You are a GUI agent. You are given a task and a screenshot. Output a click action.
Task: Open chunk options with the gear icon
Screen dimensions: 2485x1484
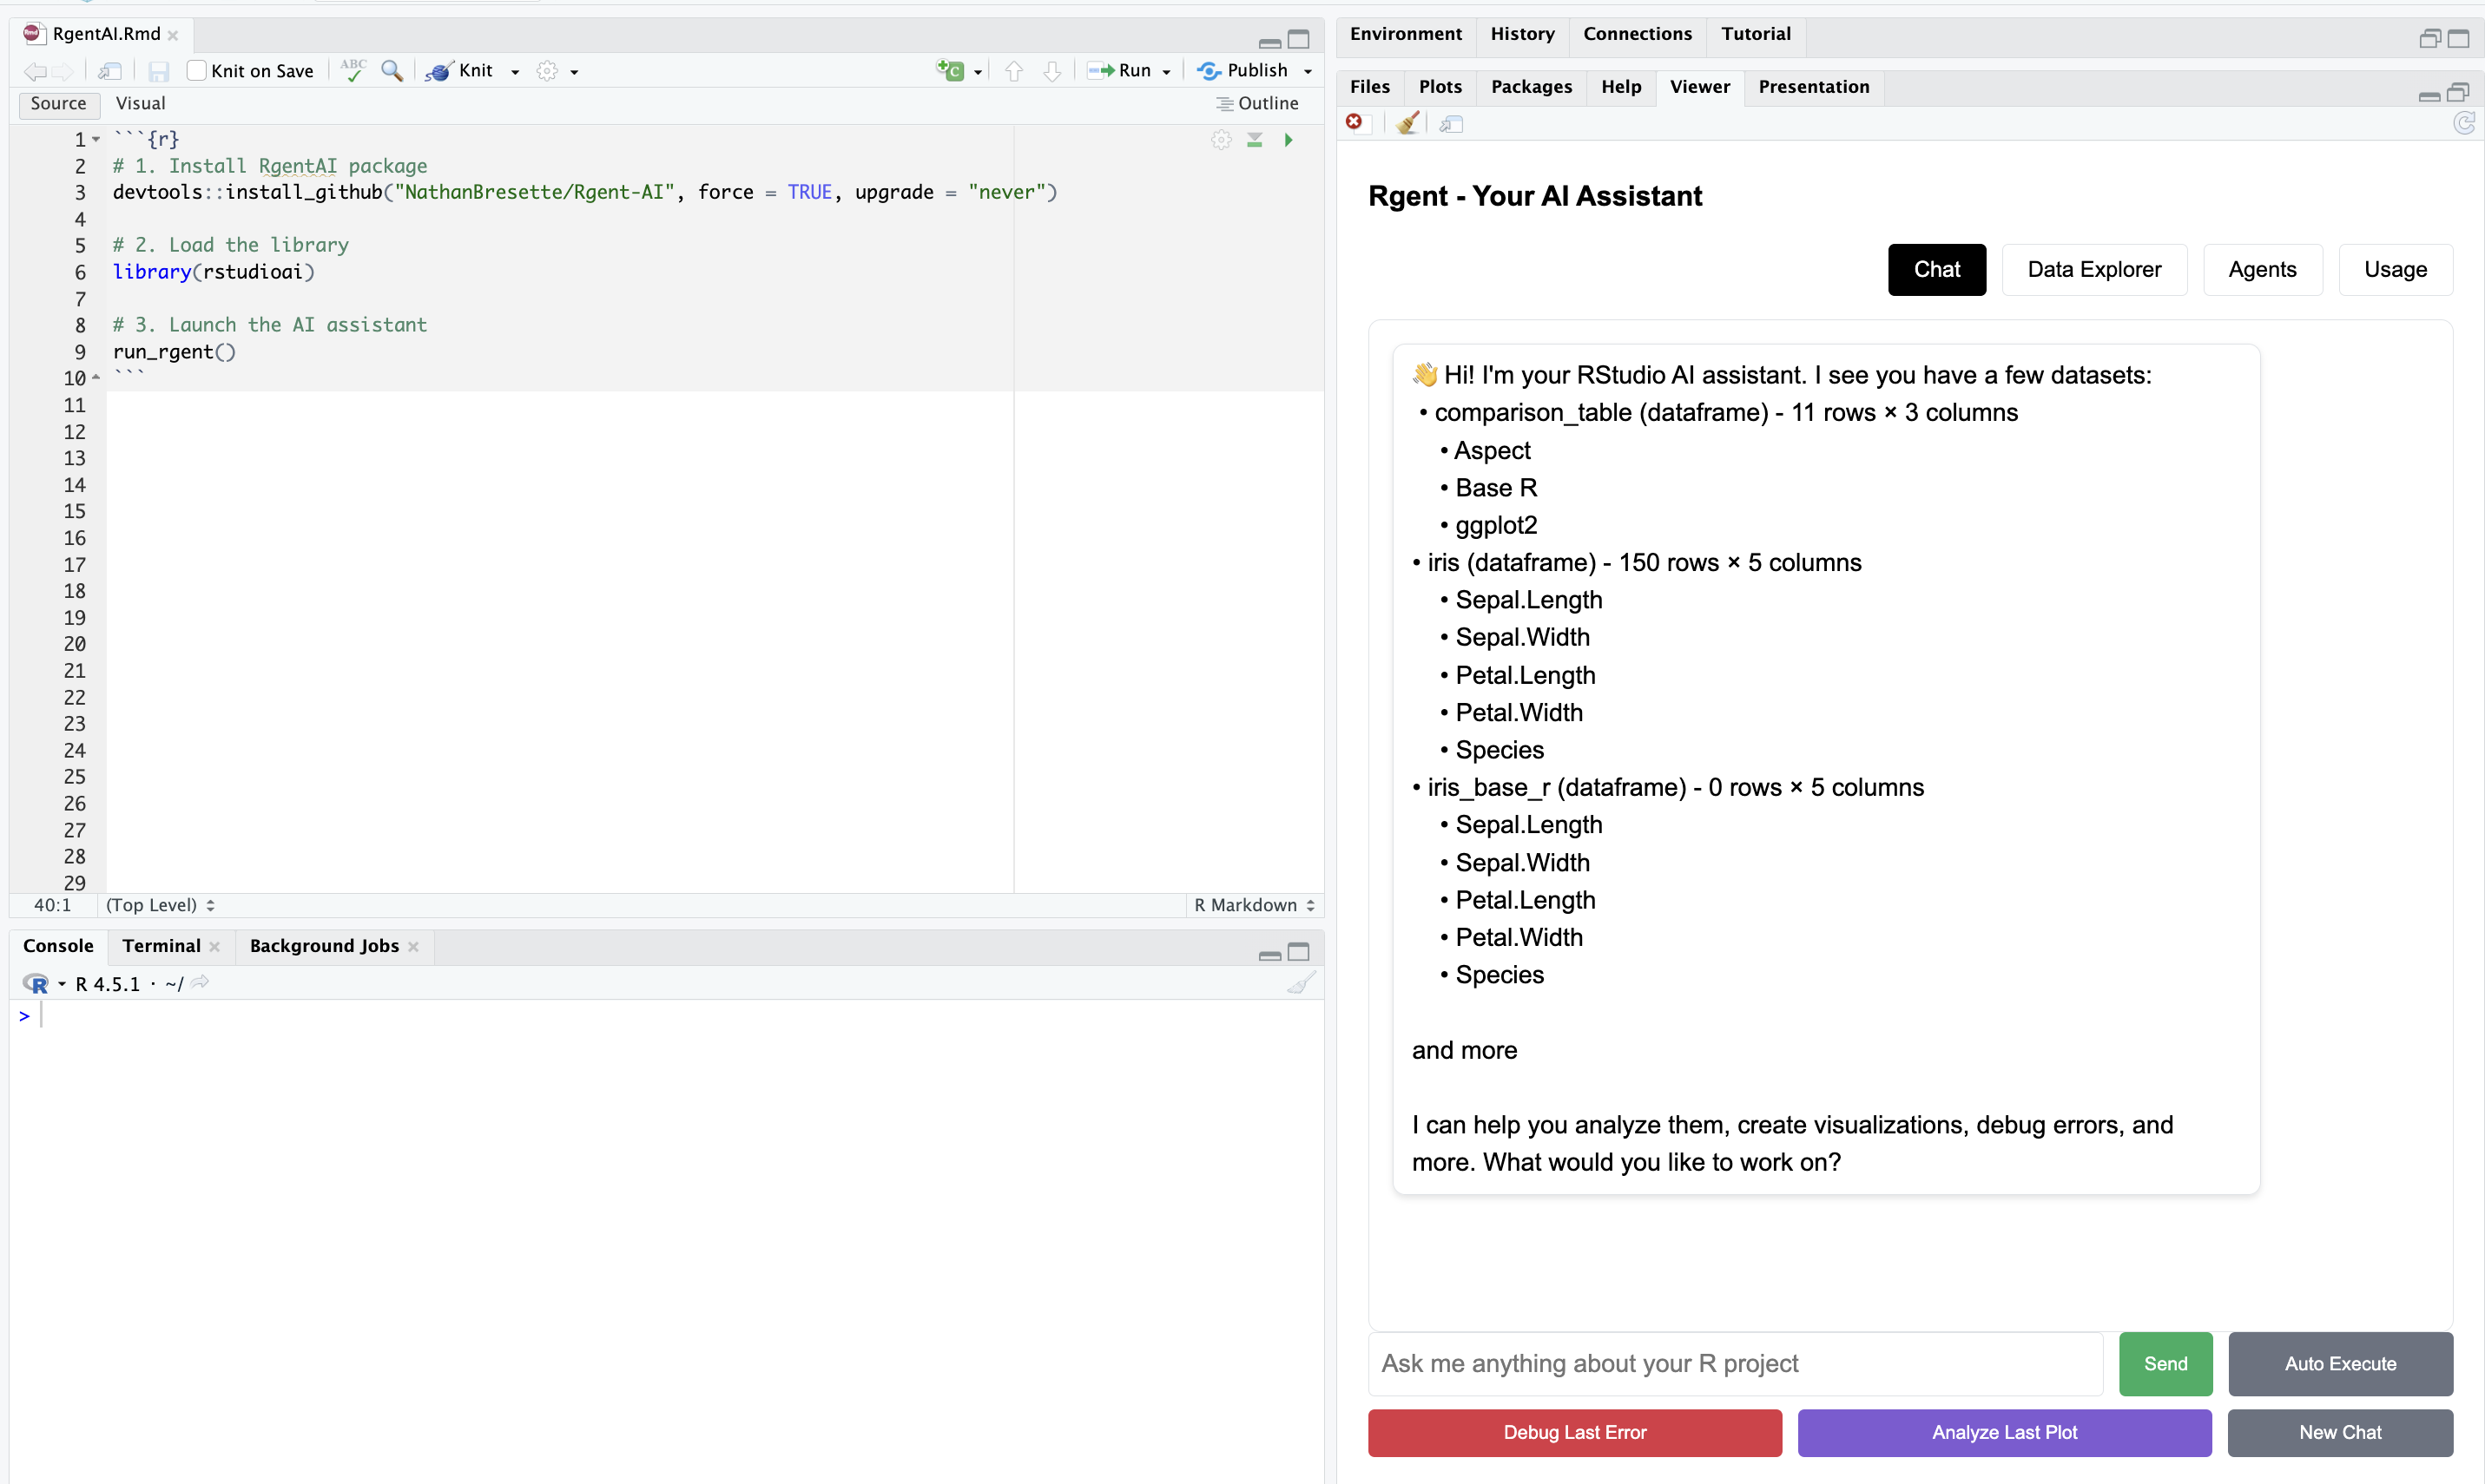coord(1221,140)
